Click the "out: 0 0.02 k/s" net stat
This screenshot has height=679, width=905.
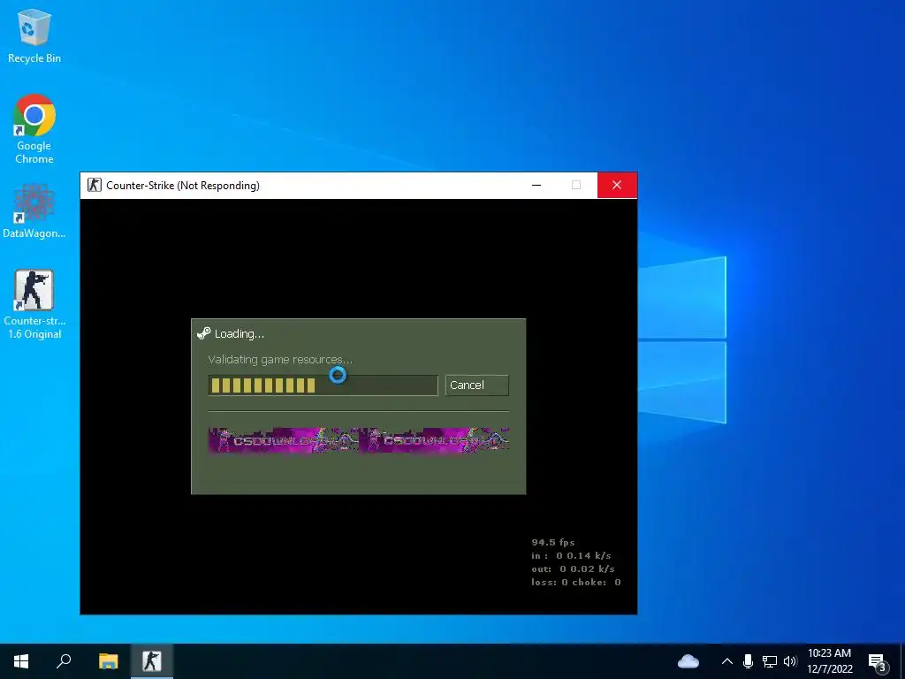tap(573, 568)
